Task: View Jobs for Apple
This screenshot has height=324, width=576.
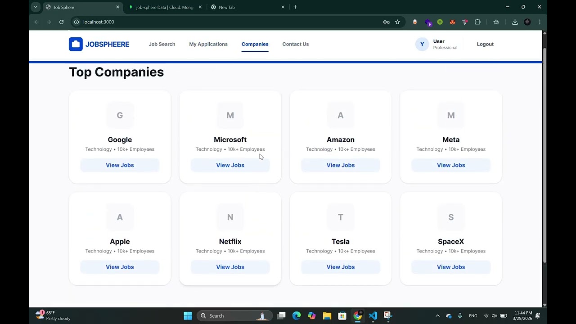Action: (120, 267)
